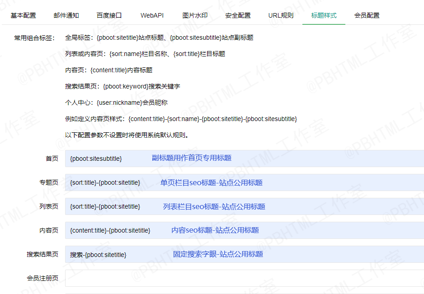Click the empty 会员注册页 input field

point(245,278)
